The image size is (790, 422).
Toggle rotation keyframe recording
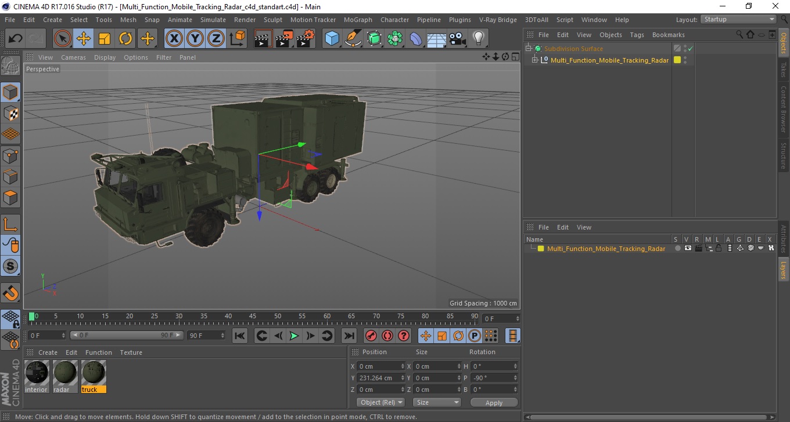pyautogui.click(x=458, y=336)
